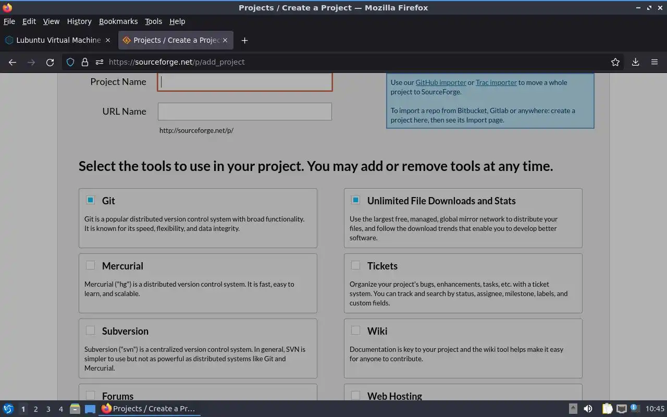Uncheck the Git tool checkbox
Image resolution: width=667 pixels, height=417 pixels.
click(90, 200)
